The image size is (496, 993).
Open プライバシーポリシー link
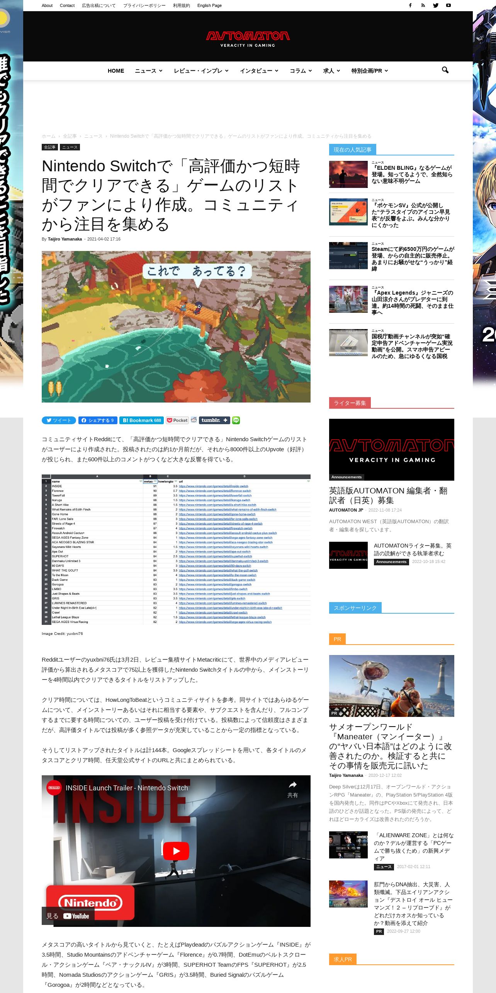click(x=144, y=5)
